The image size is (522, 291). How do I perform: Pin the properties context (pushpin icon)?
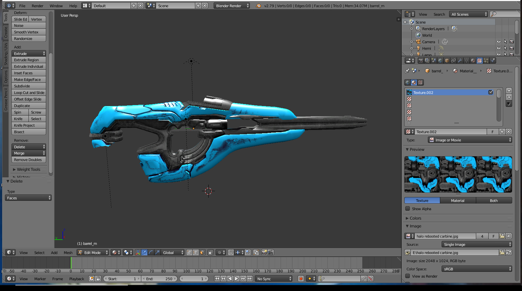click(407, 71)
